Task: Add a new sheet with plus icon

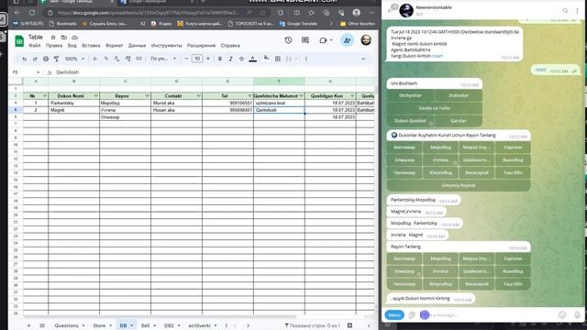Action: tap(28, 325)
